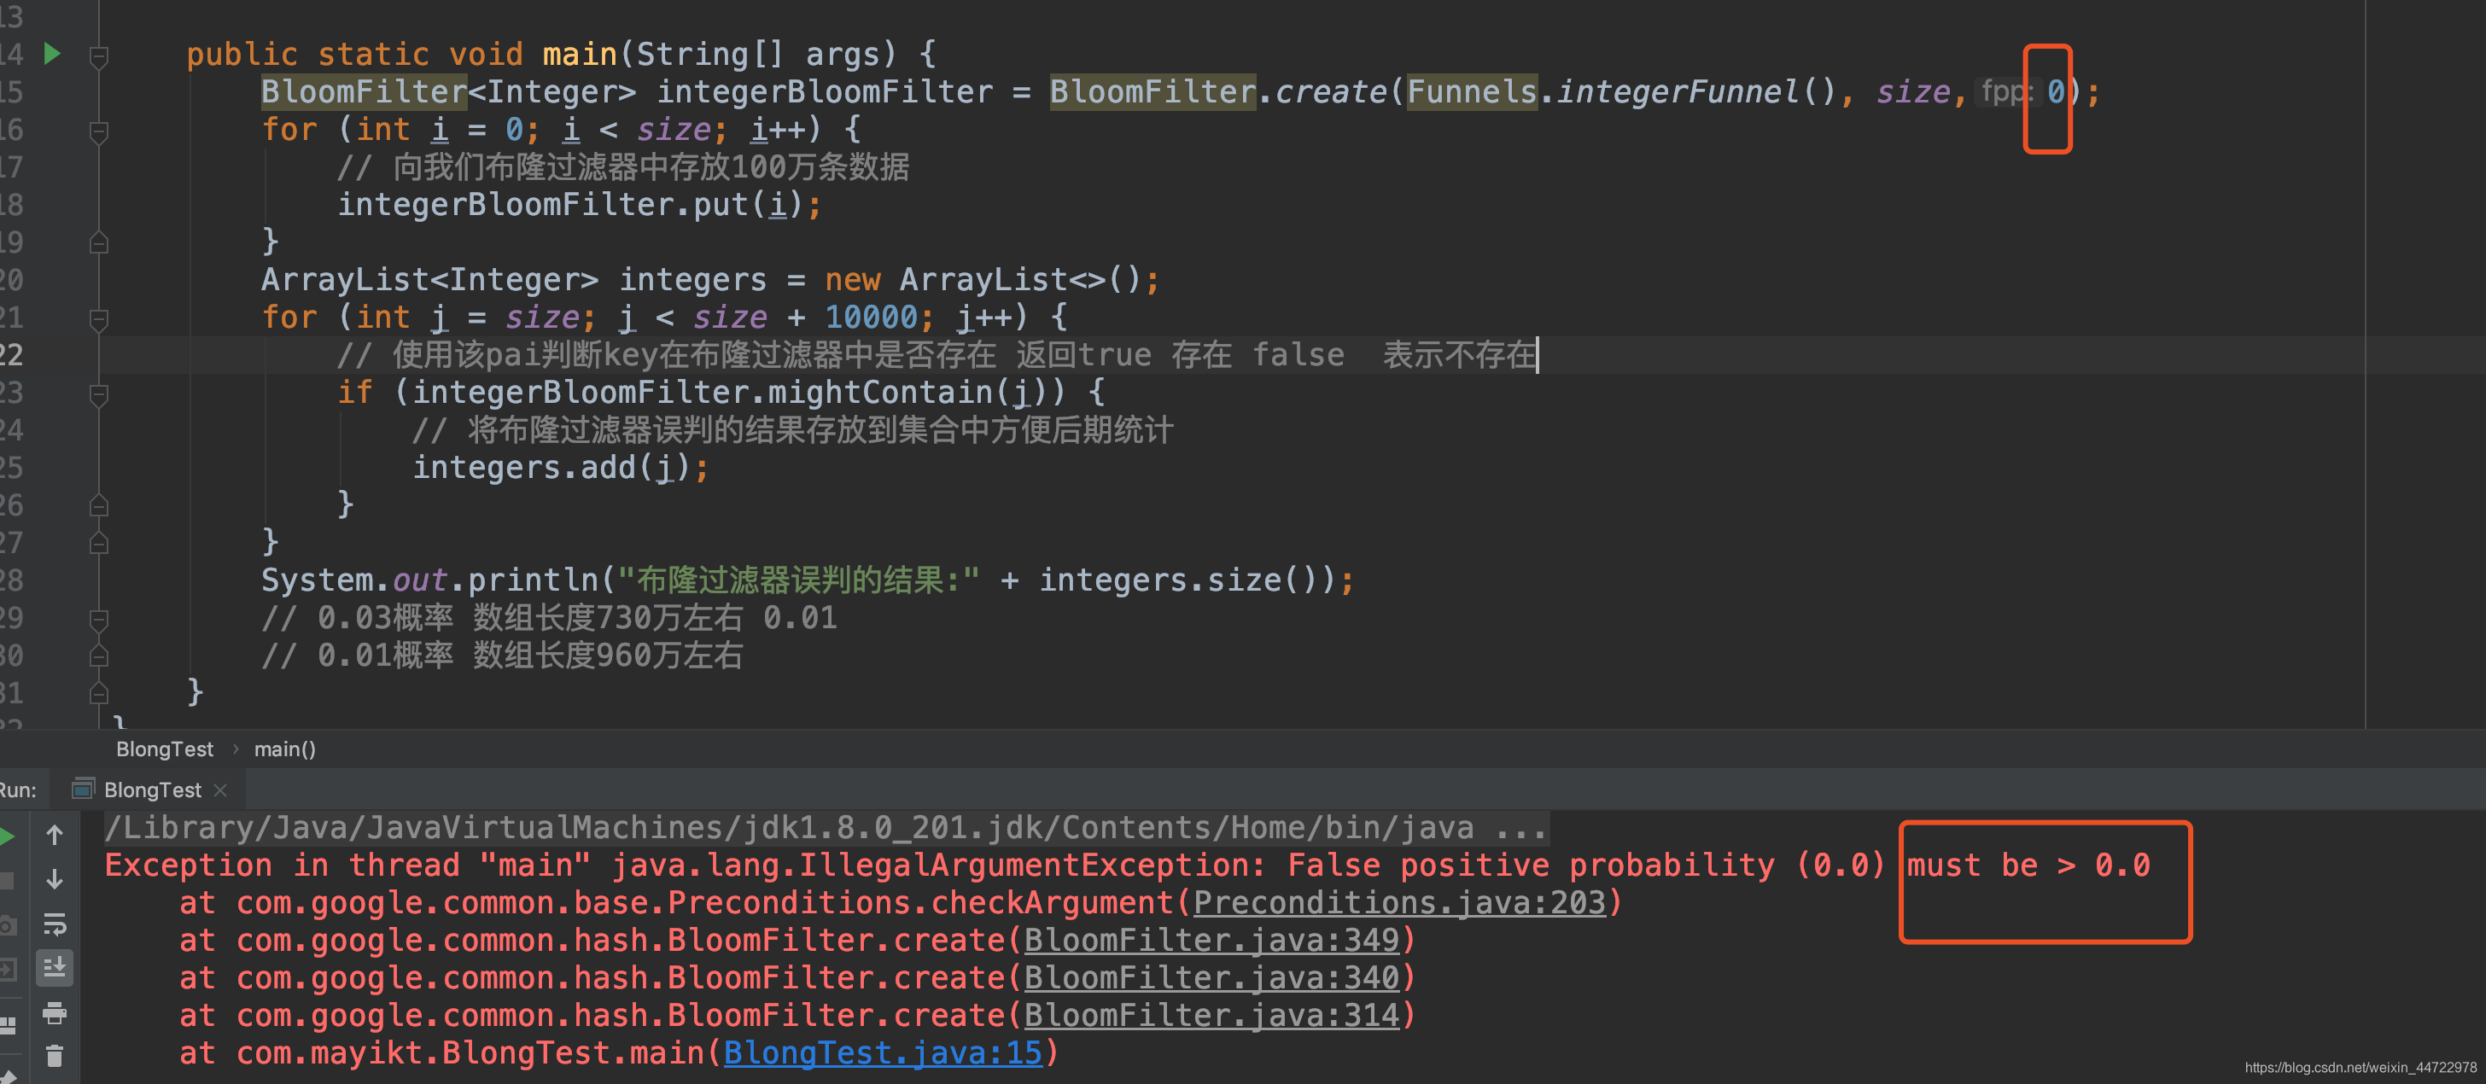Click fold end marker on line 27
2486x1084 pixels.
pyautogui.click(x=98, y=544)
